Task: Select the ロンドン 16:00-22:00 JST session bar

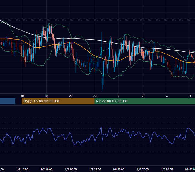Action: click(58, 101)
